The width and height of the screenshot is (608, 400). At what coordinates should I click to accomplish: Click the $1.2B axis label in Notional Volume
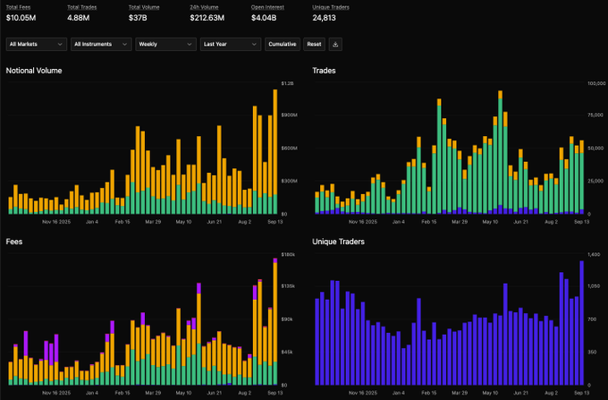pyautogui.click(x=287, y=83)
